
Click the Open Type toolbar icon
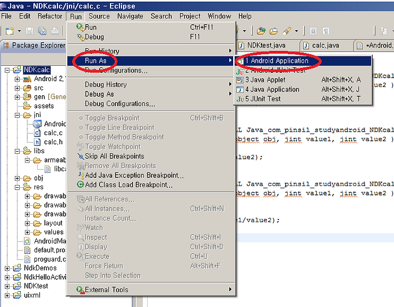[274, 31]
